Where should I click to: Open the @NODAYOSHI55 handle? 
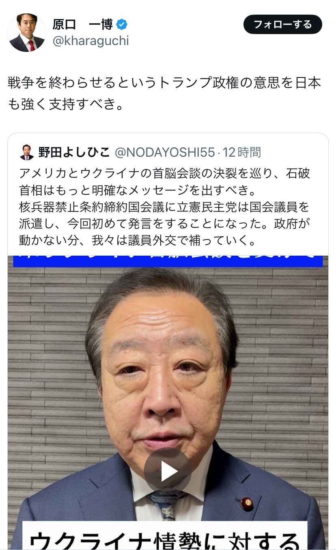(x=165, y=152)
